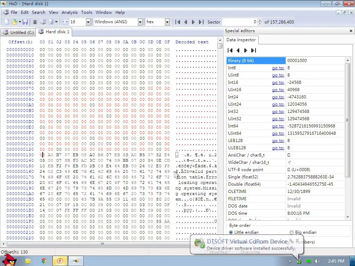This screenshot has height=266, width=355.
Task: Open the Window menu
Action: [x=104, y=12]
